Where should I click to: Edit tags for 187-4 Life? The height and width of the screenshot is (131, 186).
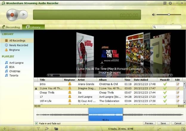(178, 101)
